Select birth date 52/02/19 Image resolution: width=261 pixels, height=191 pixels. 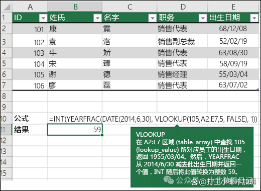233,41
